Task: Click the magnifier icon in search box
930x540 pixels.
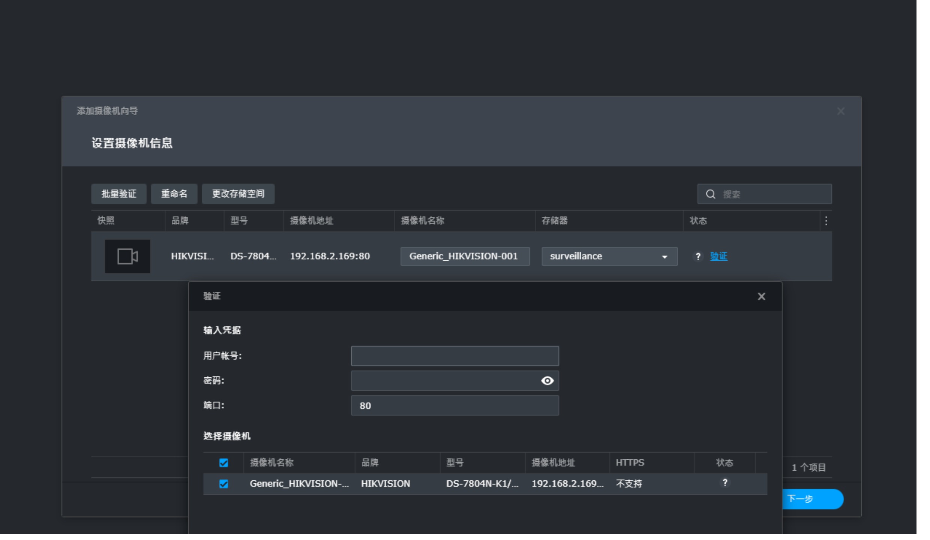Action: [710, 194]
